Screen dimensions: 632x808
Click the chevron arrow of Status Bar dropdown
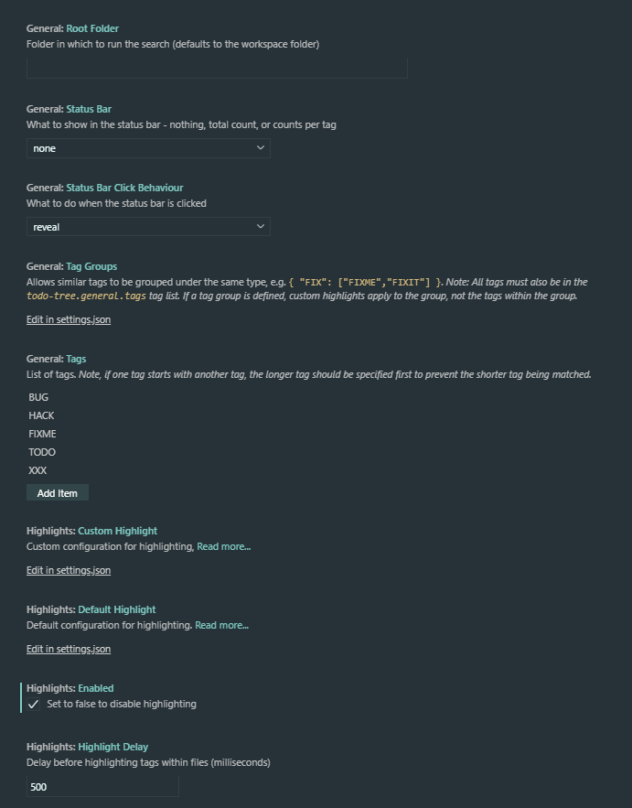(x=260, y=148)
